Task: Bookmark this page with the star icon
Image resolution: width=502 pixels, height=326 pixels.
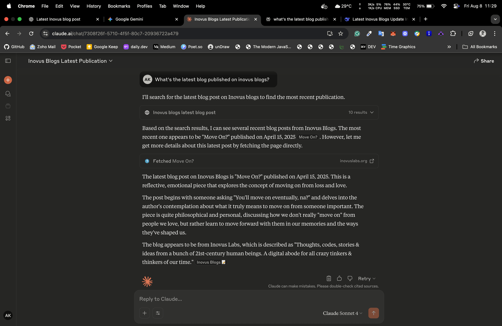Action: 341,34
